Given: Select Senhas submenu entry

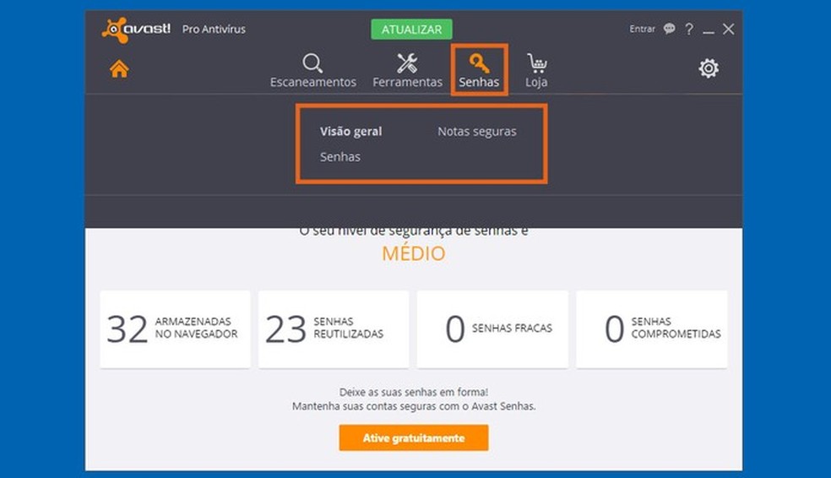Looking at the screenshot, I should 340,157.
